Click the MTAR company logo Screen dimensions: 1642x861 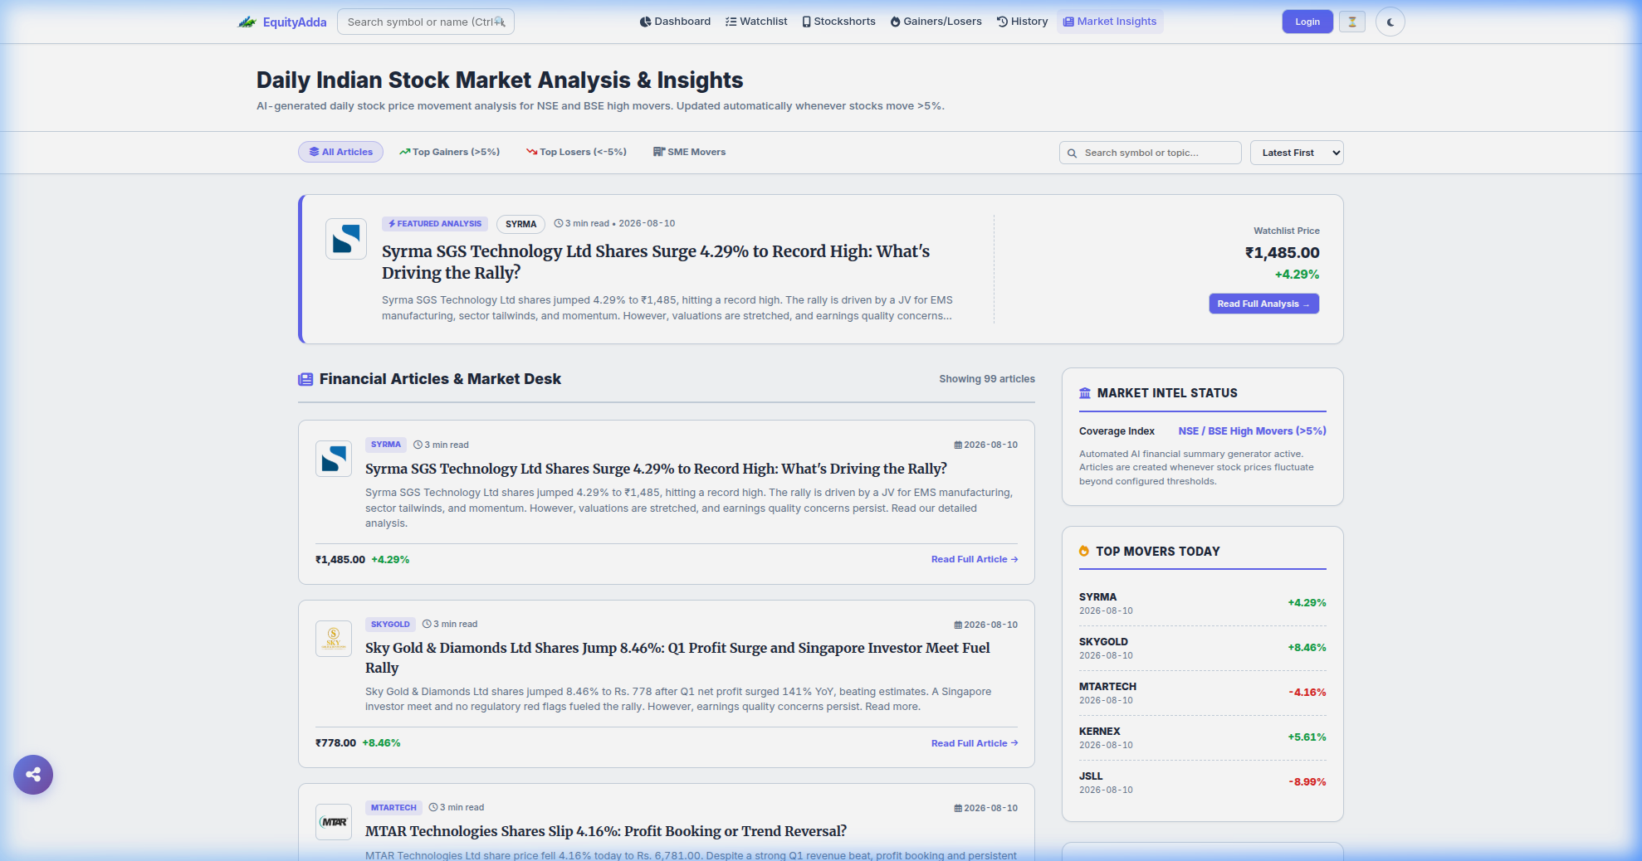pos(334,822)
